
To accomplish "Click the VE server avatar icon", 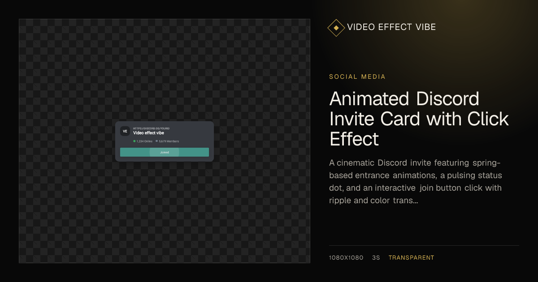I will pyautogui.click(x=125, y=131).
